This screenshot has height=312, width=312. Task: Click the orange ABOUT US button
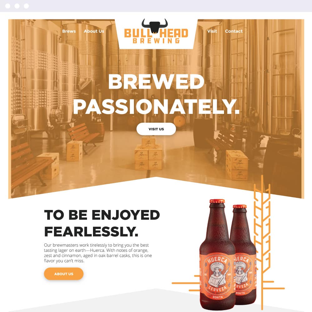coord(64,274)
